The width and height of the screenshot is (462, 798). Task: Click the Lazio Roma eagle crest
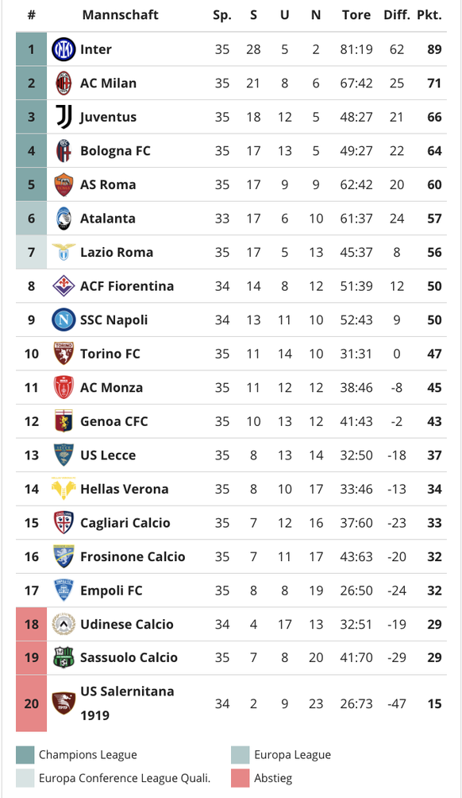[64, 252]
